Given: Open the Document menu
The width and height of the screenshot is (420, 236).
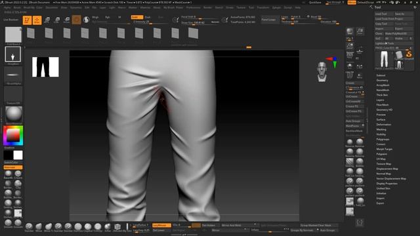Looking at the screenshot, I should click(52, 7).
